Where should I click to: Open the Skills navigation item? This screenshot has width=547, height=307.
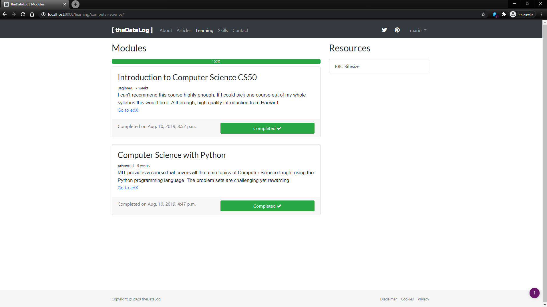point(223,30)
